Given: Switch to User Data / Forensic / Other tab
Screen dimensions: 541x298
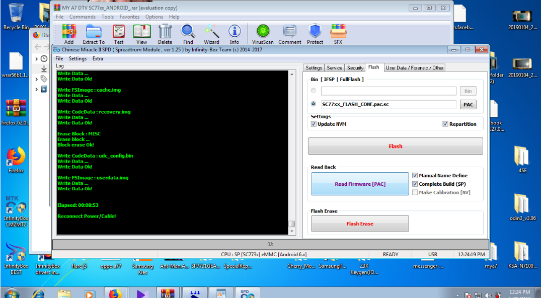Looking at the screenshot, I should click(415, 68).
